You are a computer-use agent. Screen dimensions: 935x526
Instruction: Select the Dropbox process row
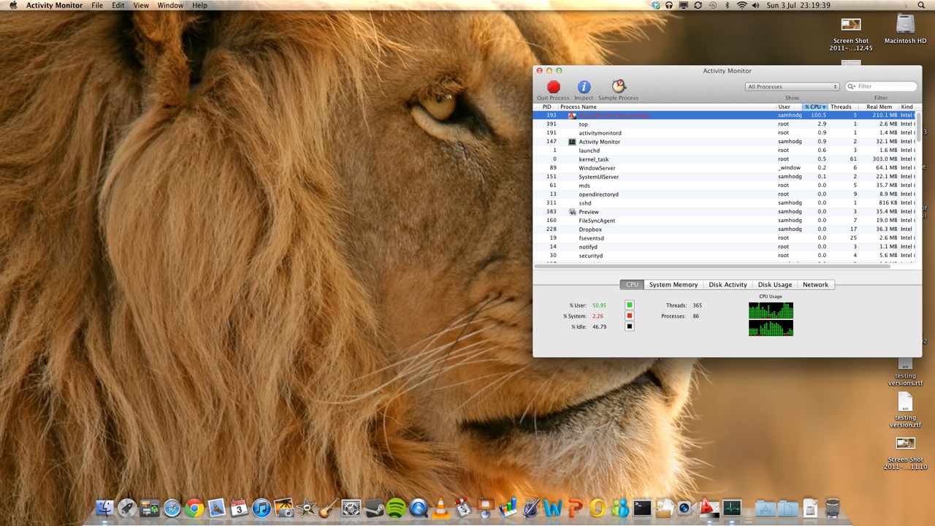724,229
